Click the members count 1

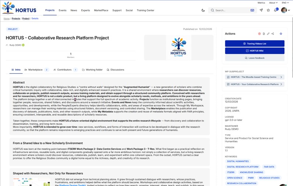point(71,54)
